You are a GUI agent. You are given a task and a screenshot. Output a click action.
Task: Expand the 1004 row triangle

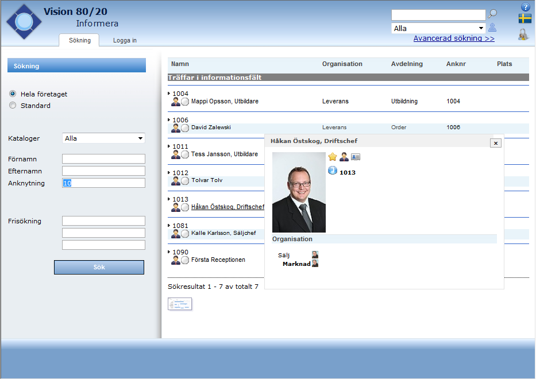tap(169, 93)
